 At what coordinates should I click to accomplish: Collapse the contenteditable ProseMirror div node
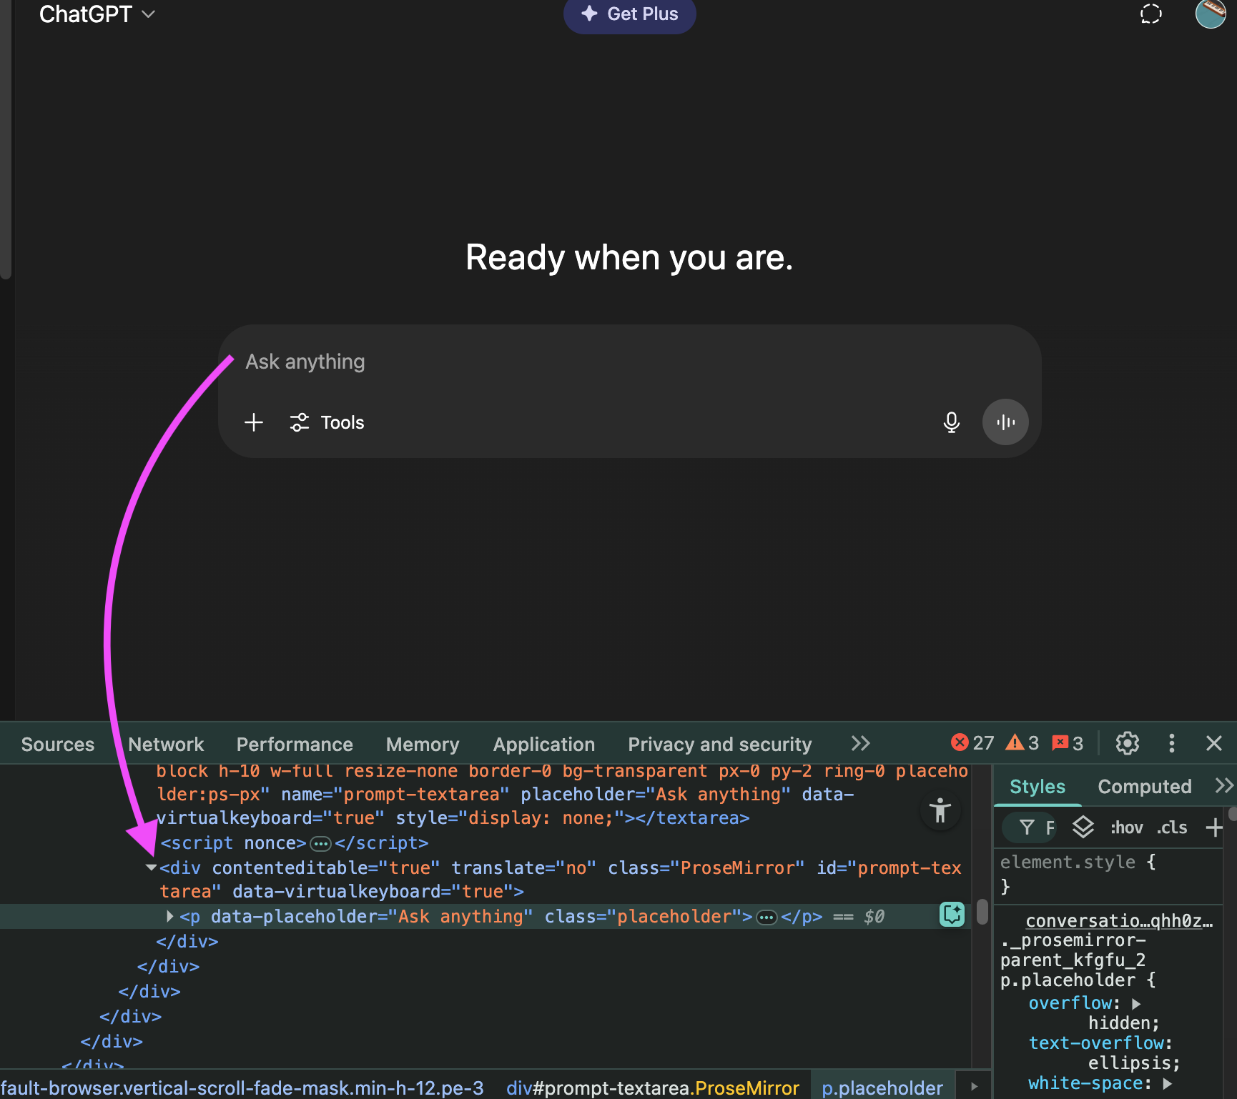(x=151, y=867)
